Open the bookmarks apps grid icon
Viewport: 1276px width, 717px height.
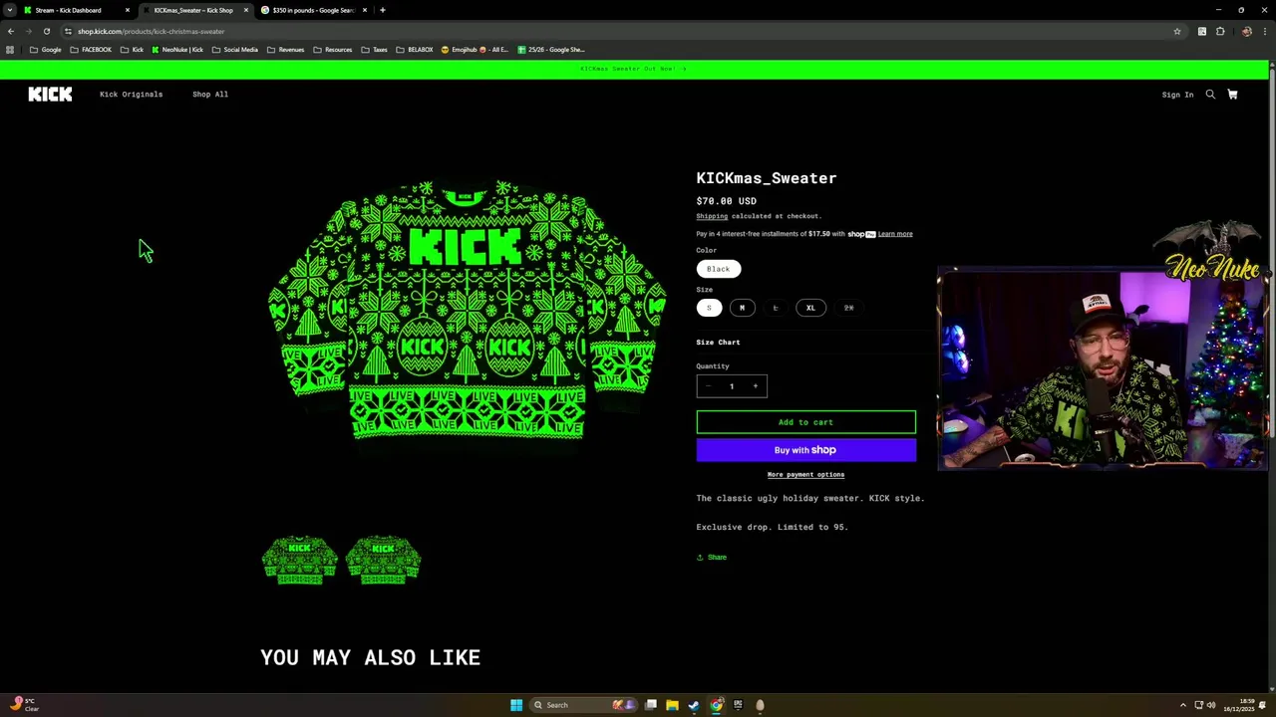pos(10,50)
